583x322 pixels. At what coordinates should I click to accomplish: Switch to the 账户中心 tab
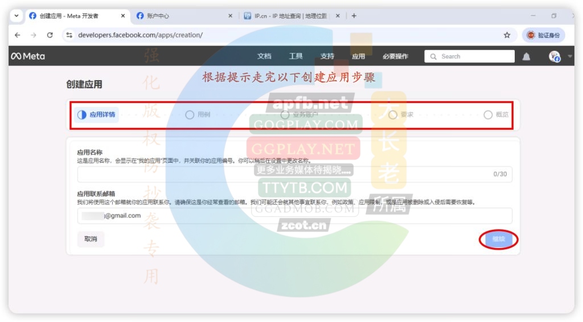(182, 16)
